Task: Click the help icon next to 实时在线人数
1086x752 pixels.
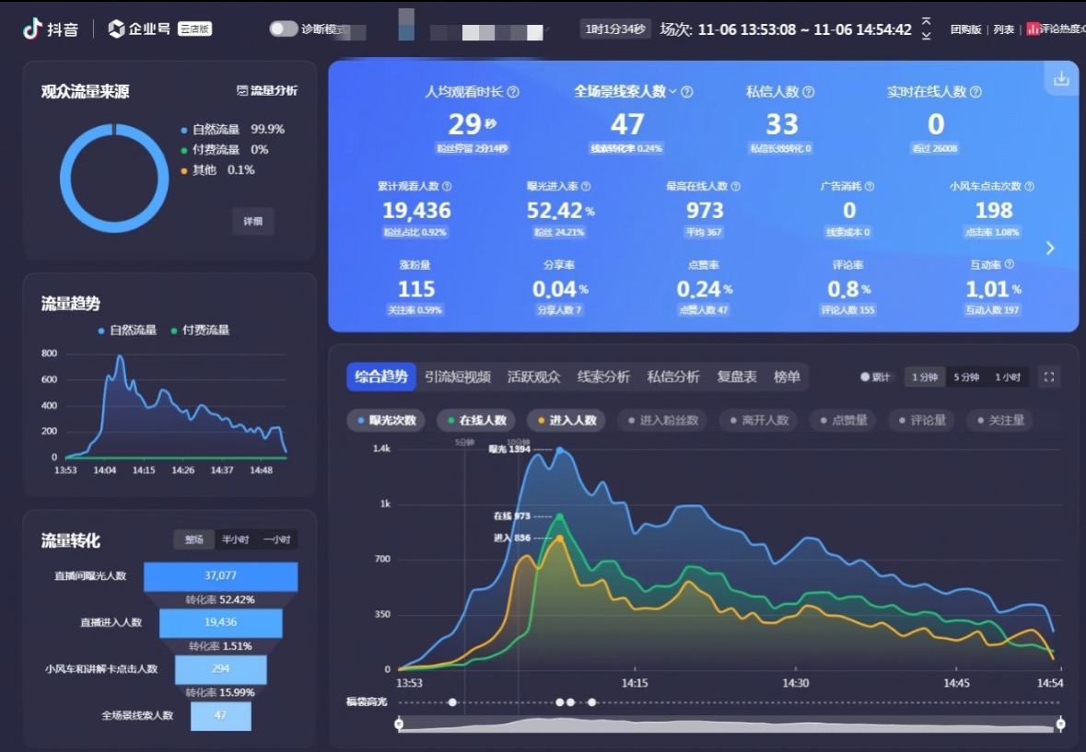Action: [975, 92]
